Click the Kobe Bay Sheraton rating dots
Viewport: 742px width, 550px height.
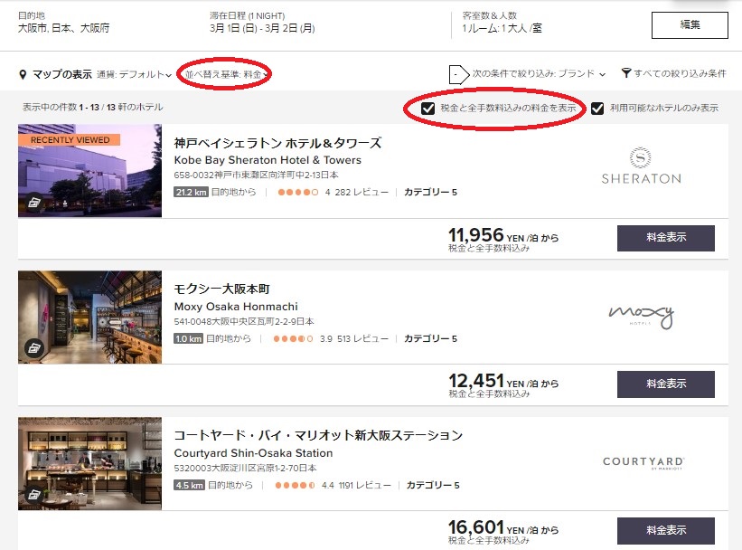[297, 192]
